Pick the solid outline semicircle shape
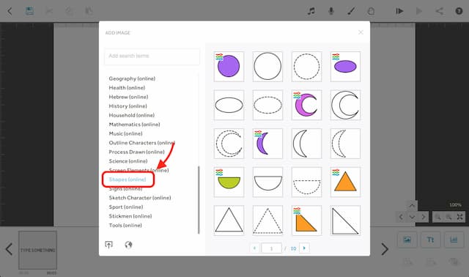This screenshot has width=469, height=277. [x=267, y=182]
